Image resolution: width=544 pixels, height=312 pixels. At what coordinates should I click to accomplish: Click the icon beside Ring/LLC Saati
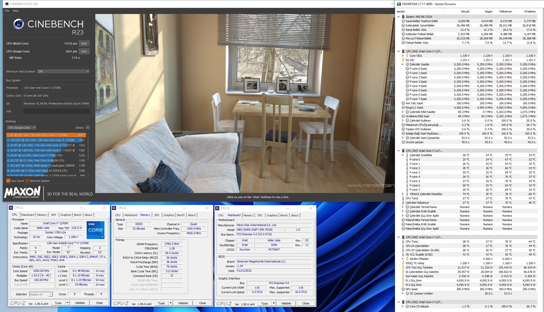point(403,108)
